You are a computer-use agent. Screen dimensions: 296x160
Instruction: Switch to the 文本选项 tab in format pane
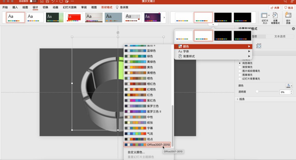pos(280,37)
